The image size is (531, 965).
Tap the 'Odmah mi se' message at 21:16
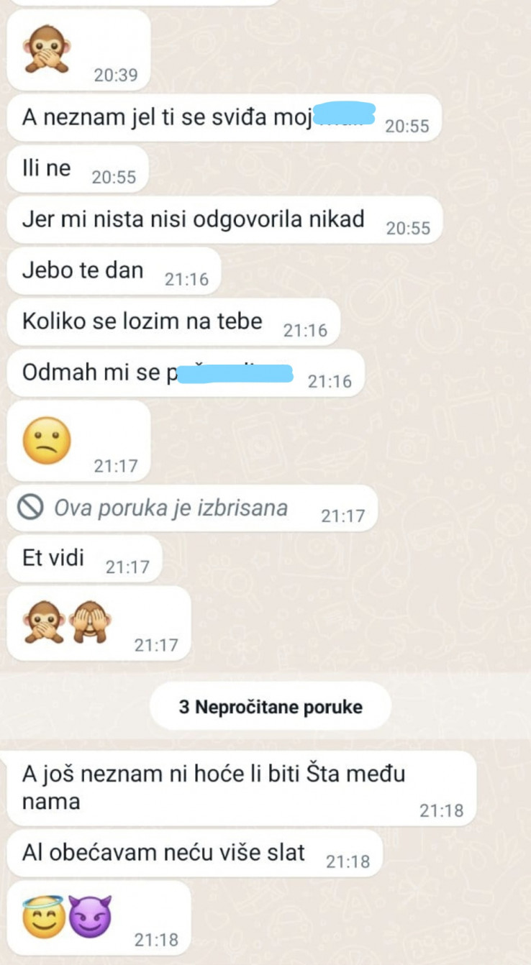pos(186,372)
